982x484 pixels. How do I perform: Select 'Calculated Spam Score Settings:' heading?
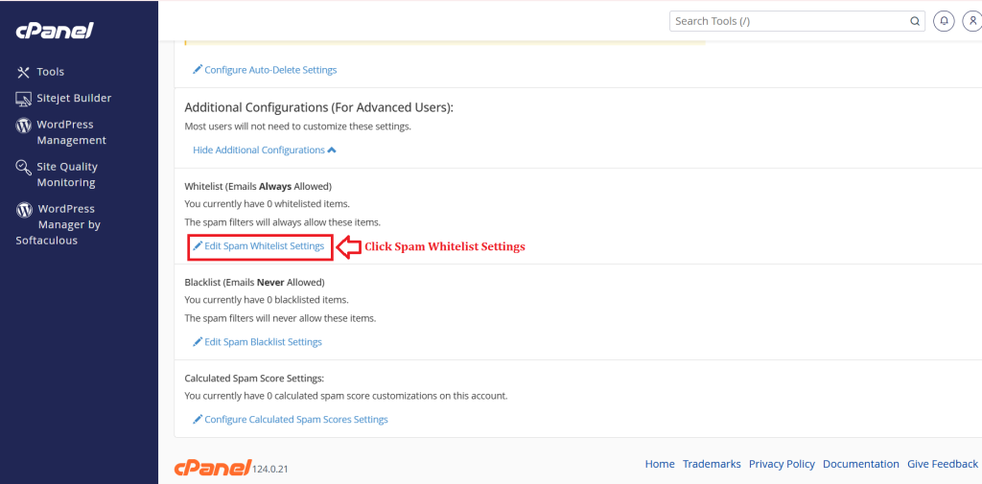[254, 379]
